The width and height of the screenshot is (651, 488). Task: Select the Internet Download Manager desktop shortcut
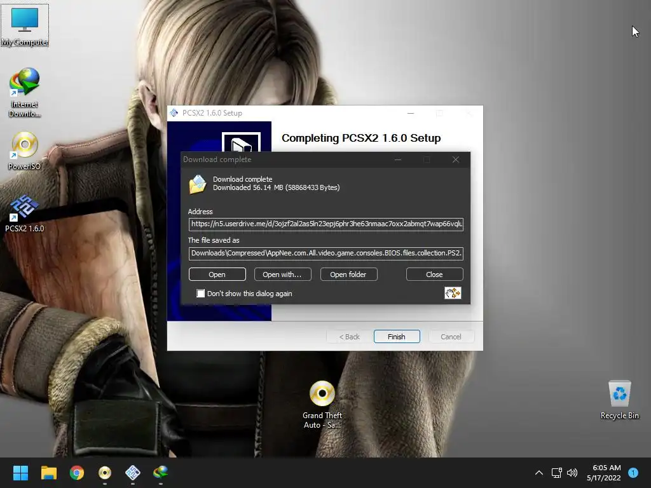pos(25,93)
